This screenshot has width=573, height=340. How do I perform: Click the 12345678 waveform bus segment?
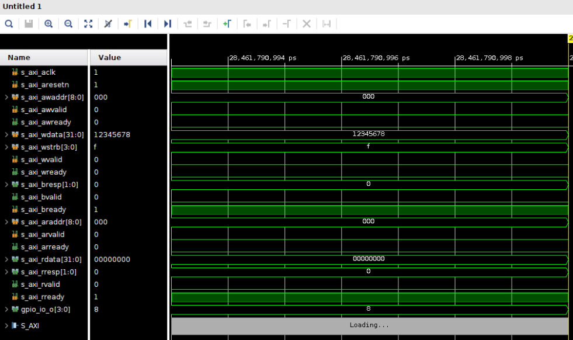pos(370,134)
